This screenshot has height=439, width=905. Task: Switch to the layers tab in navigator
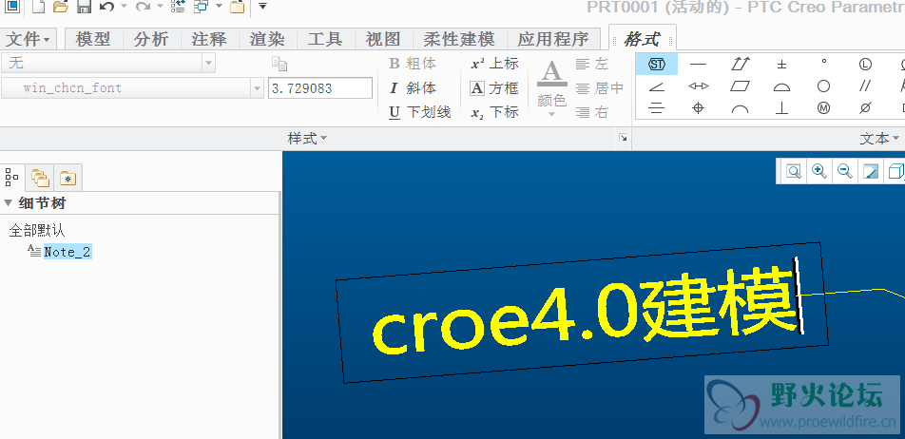pos(40,178)
